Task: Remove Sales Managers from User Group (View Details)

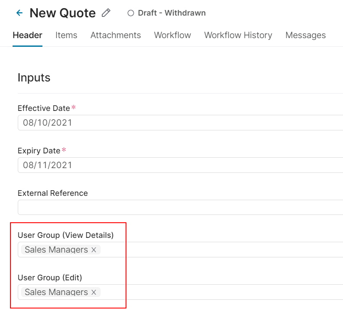Action: pyautogui.click(x=94, y=250)
